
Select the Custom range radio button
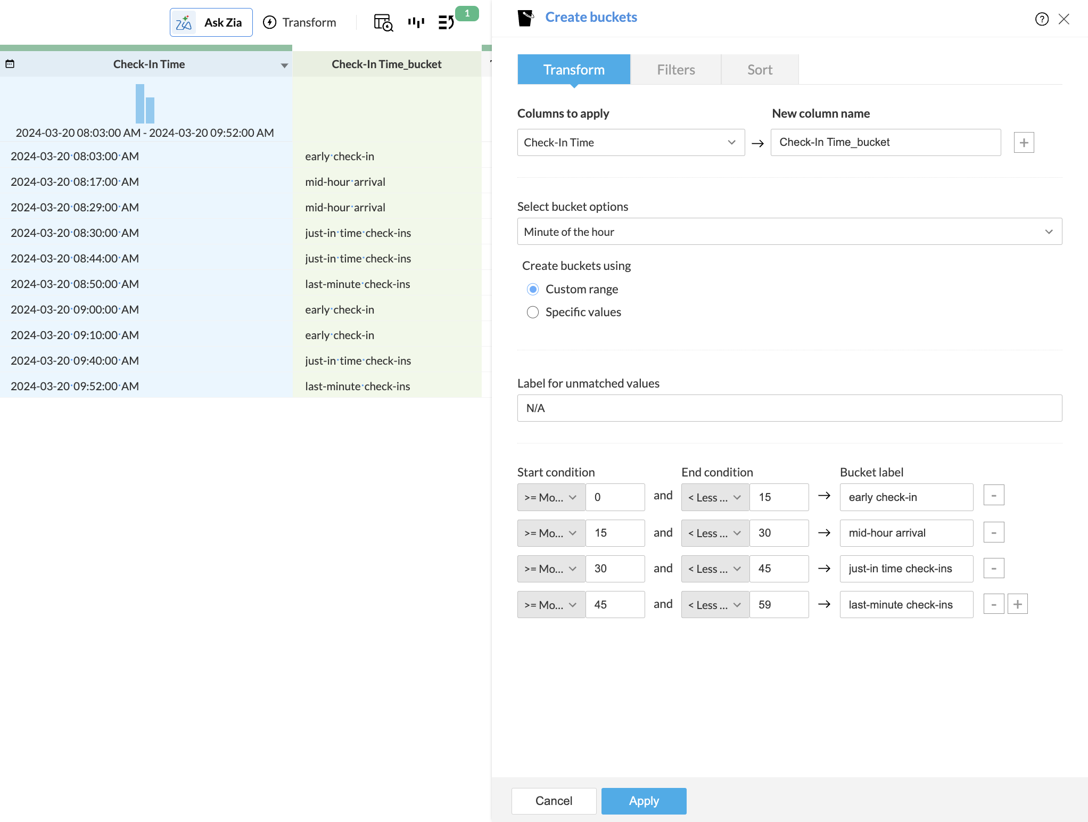coord(533,289)
